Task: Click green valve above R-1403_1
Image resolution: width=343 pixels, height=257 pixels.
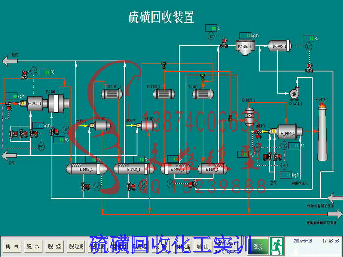Action: click(x=202, y=77)
